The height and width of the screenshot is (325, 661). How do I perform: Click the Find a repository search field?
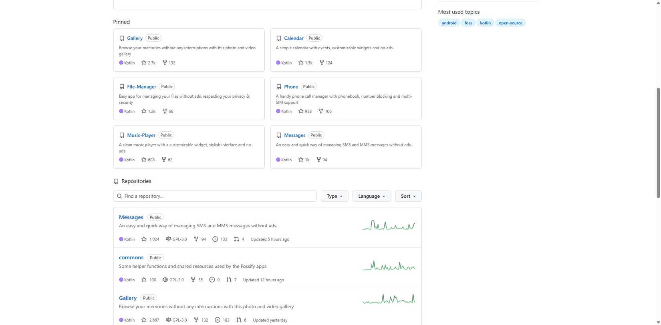click(x=218, y=196)
